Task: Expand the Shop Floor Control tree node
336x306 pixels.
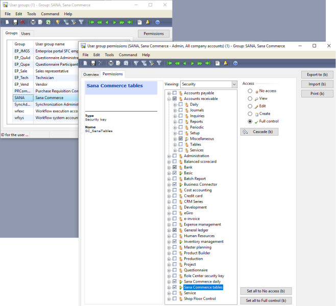Action: tap(169, 299)
